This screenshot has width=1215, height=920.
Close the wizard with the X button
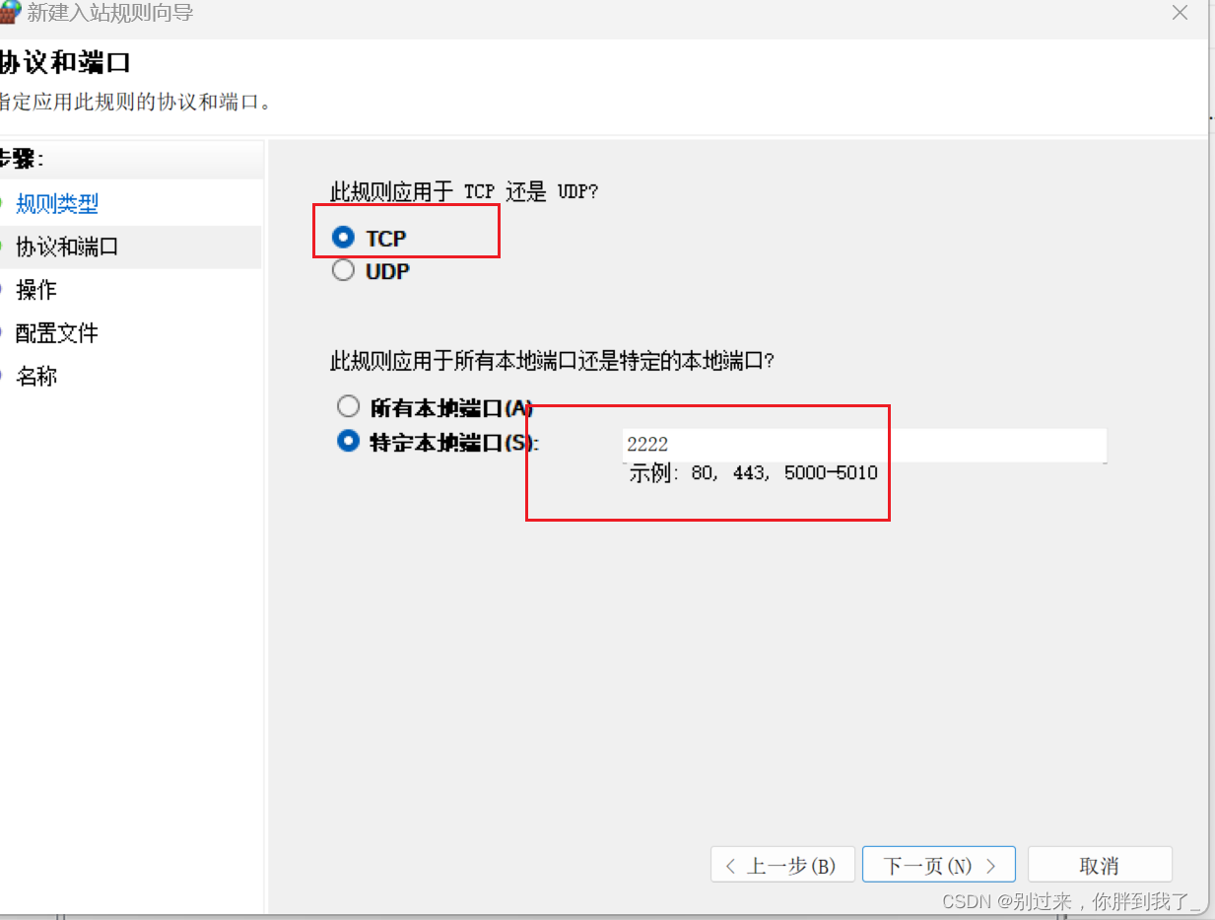[1180, 13]
